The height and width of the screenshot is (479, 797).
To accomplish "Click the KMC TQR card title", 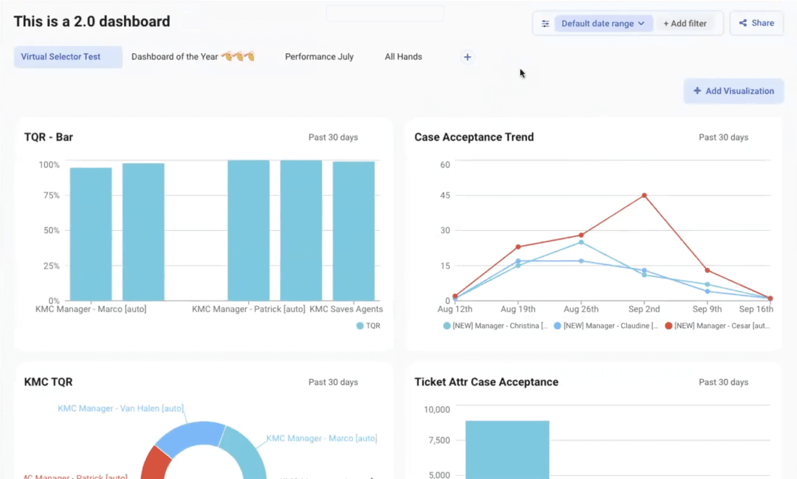I will (48, 382).
